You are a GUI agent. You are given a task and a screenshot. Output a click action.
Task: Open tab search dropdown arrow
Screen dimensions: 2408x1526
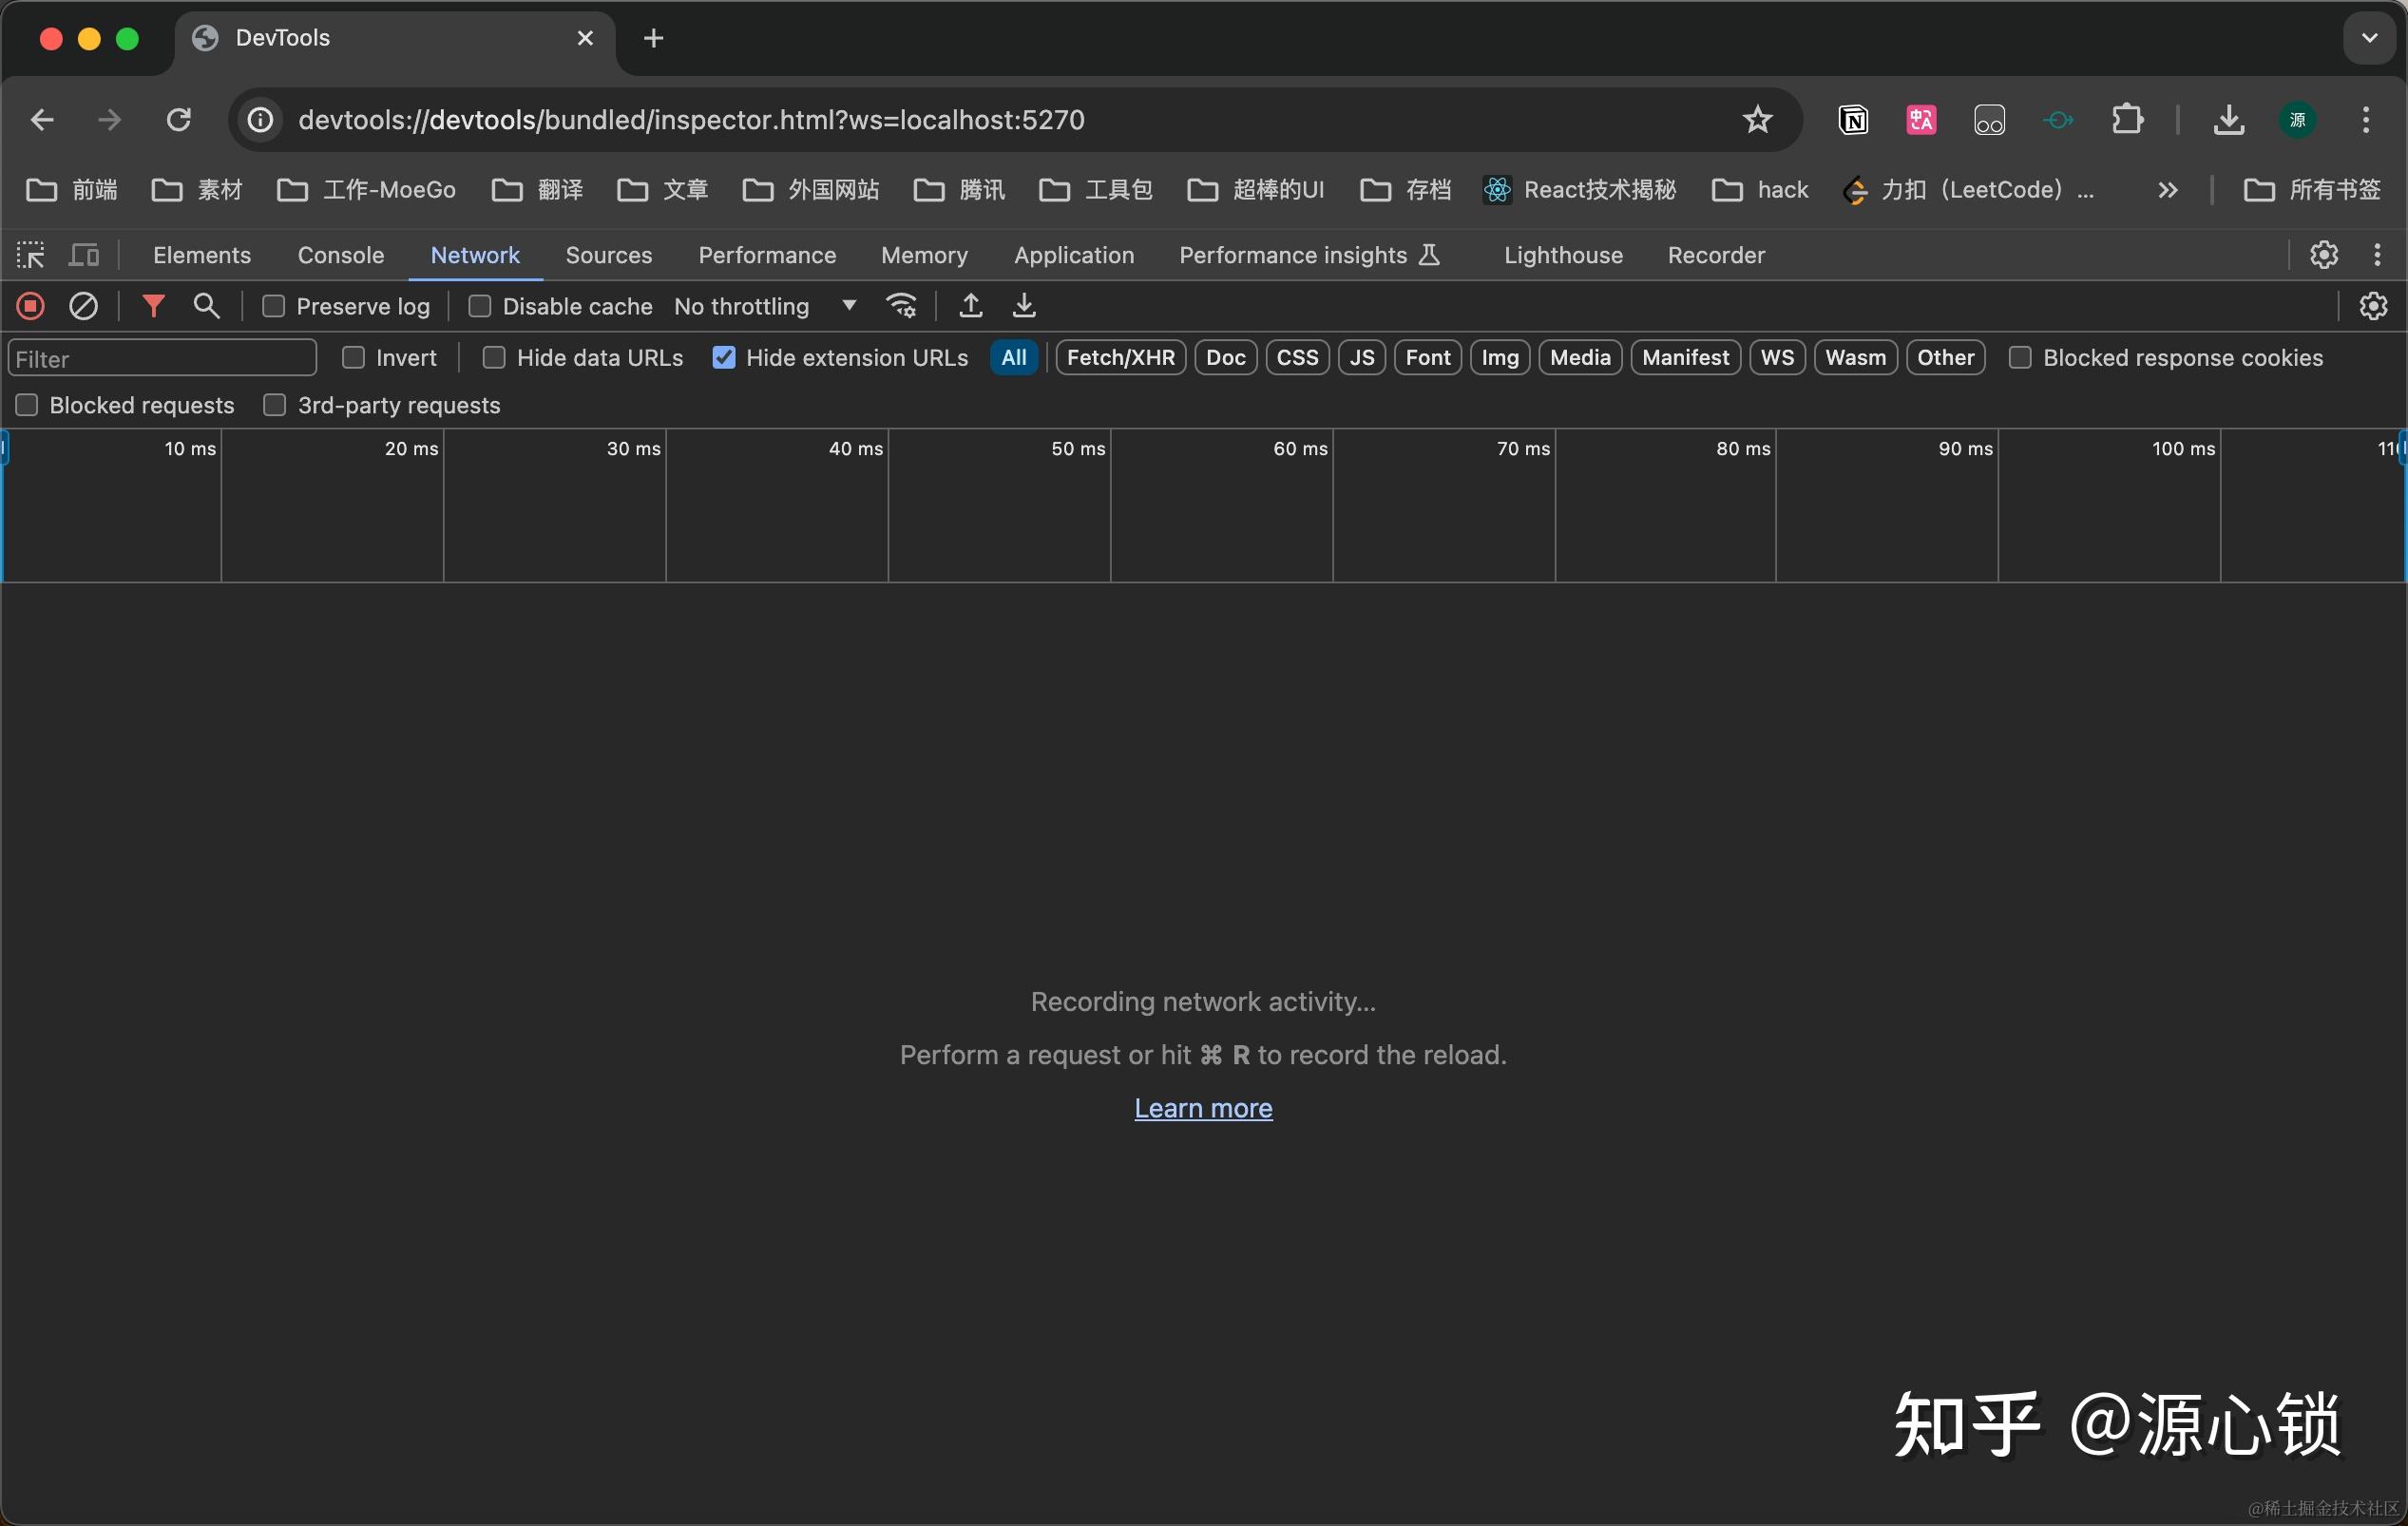2369,38
